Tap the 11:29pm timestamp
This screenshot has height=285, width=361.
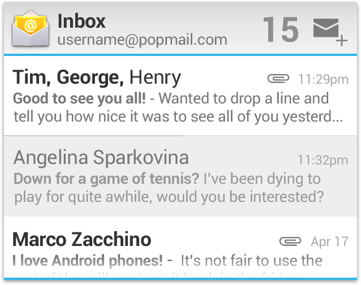tap(324, 80)
